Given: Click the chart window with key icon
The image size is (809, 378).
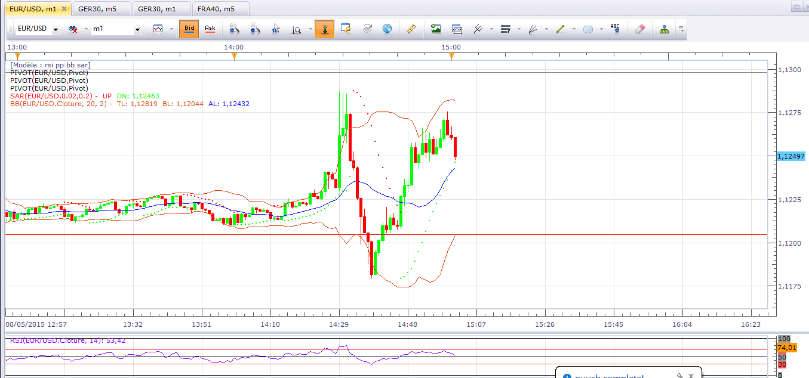Looking at the screenshot, I should click(346, 29).
